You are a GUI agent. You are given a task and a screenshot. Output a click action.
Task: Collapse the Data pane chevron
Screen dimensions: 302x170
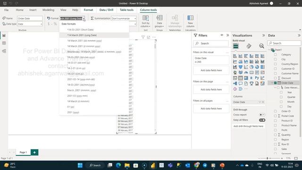point(299,35)
